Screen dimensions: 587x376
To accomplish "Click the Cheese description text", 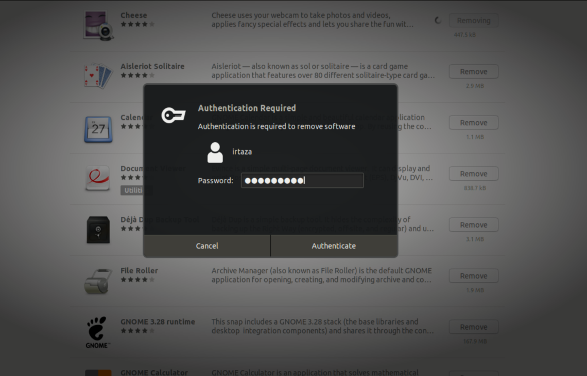I will pyautogui.click(x=313, y=20).
